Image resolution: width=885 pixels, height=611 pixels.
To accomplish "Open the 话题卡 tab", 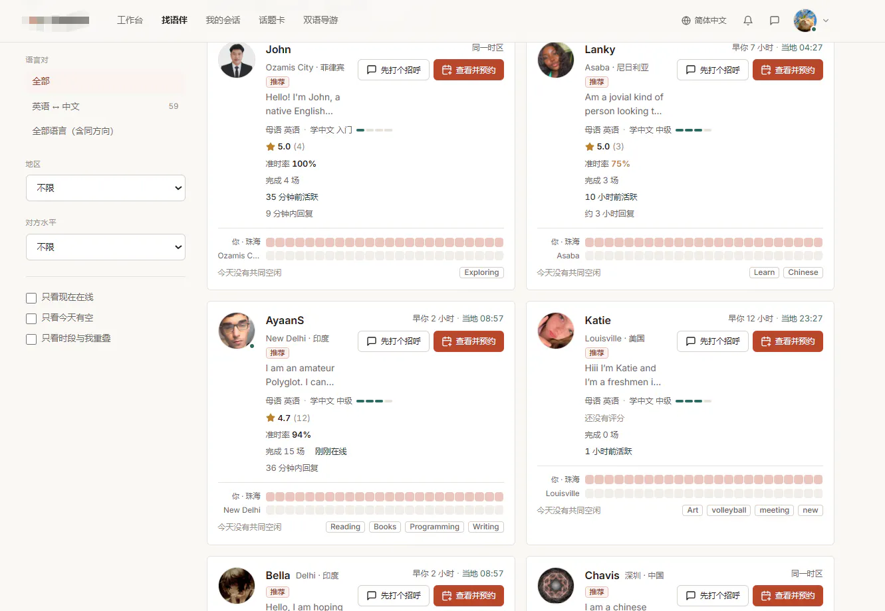I will [x=272, y=21].
